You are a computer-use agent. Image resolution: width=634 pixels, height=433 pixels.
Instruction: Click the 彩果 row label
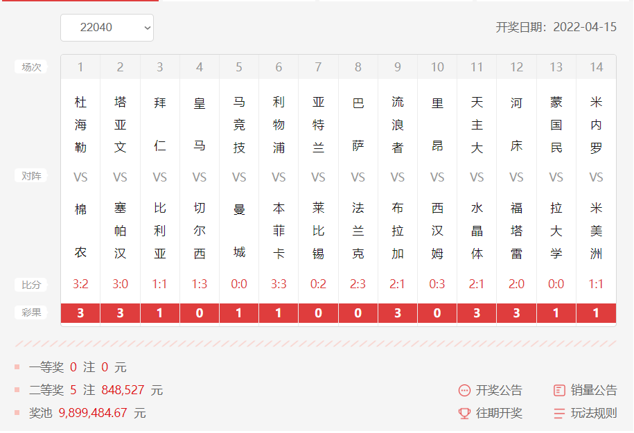31,312
